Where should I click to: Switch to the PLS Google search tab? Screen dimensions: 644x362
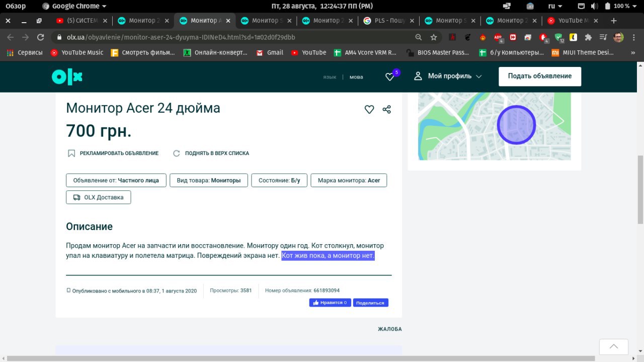click(x=389, y=21)
